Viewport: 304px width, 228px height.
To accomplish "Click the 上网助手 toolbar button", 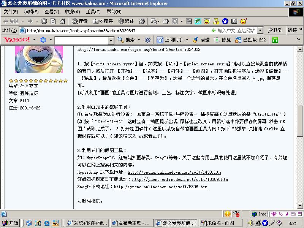I will point(170,40).
